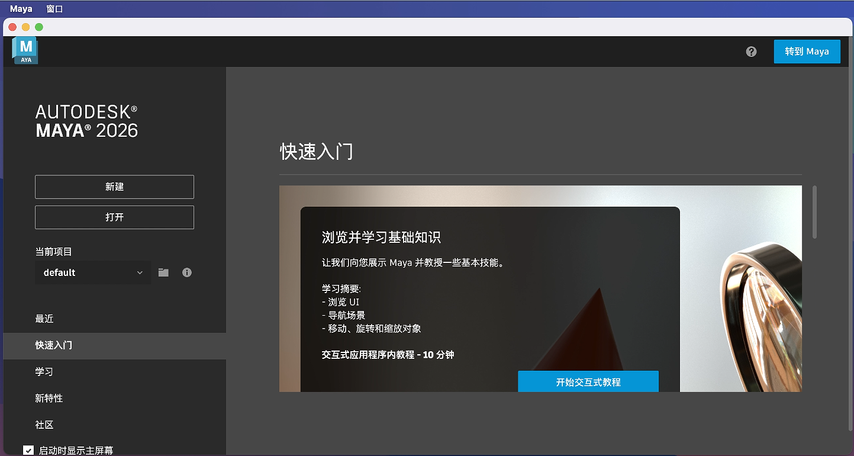Select 快速入门 in the sidebar
854x456 pixels.
[x=54, y=345]
